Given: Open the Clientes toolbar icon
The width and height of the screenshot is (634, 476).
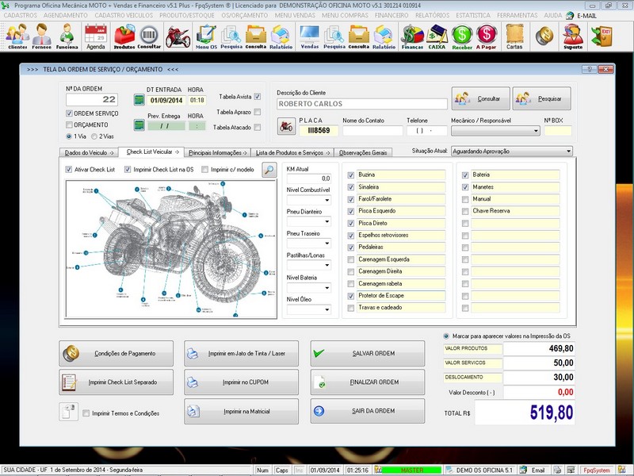Looking at the screenshot, I should (x=17, y=36).
